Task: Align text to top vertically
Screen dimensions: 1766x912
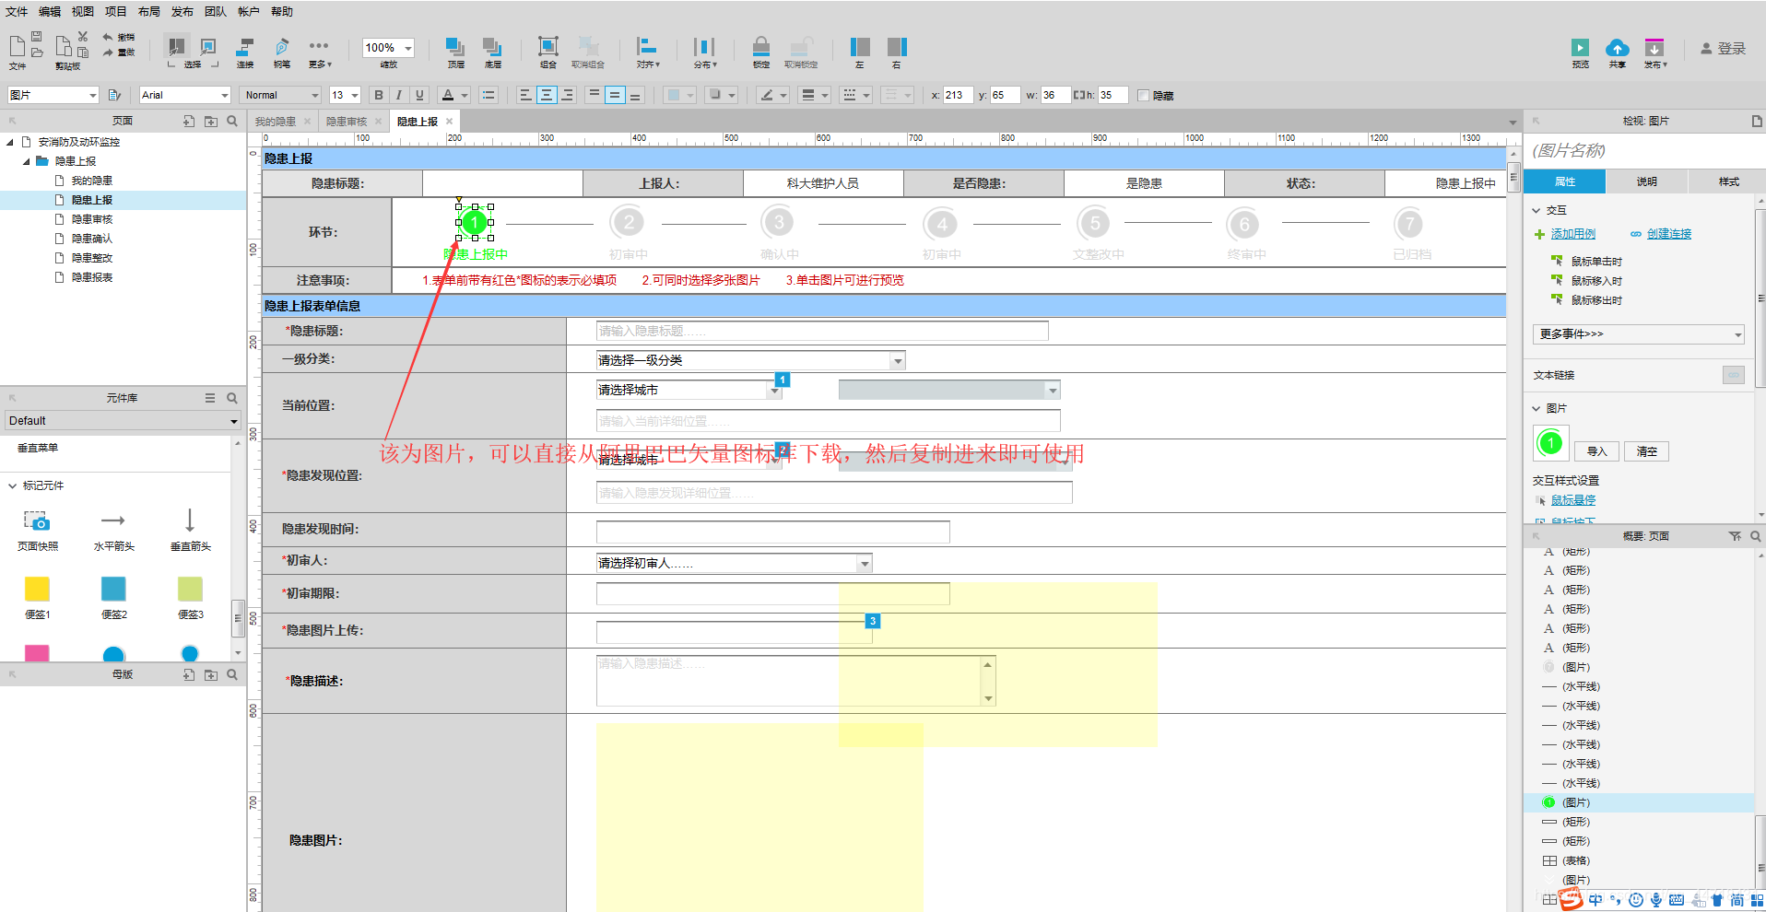Action: tap(594, 95)
